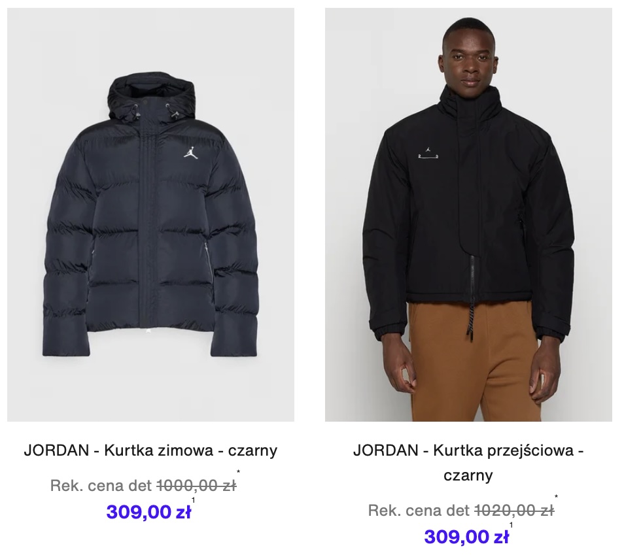This screenshot has width=624, height=557.
Task: Click footnote marker 1 on transitional jacket price
Action: (x=511, y=525)
